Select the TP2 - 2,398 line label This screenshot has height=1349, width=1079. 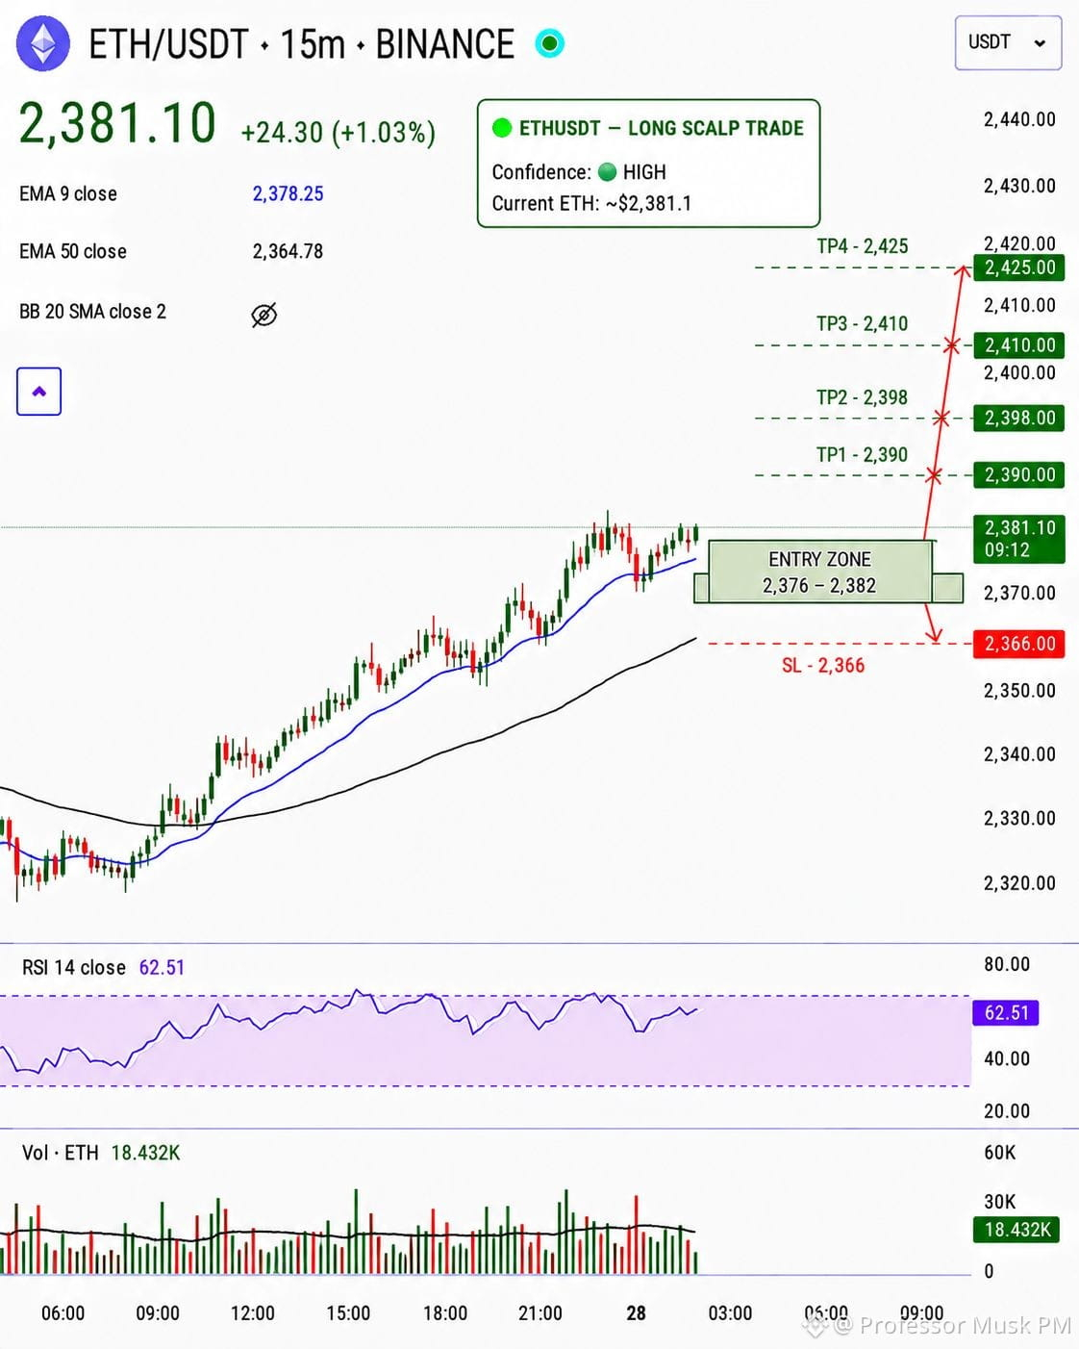tap(863, 397)
